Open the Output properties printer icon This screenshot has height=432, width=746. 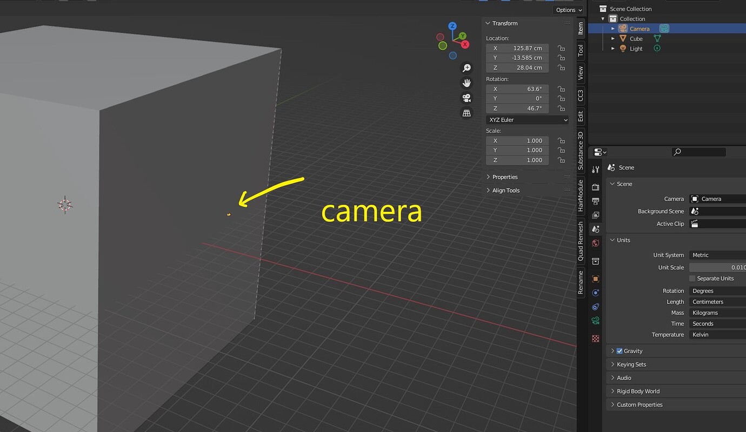[x=595, y=201]
